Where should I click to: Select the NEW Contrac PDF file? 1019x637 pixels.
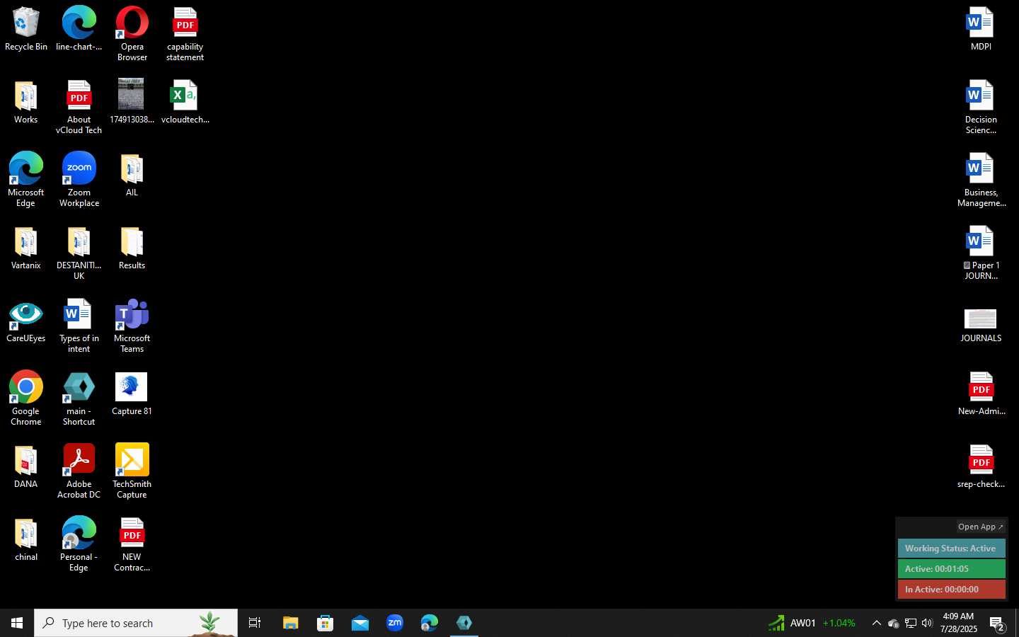[132, 544]
